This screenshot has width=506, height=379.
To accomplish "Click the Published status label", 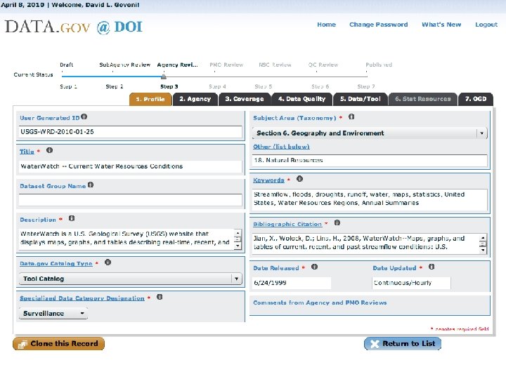I will point(379,65).
